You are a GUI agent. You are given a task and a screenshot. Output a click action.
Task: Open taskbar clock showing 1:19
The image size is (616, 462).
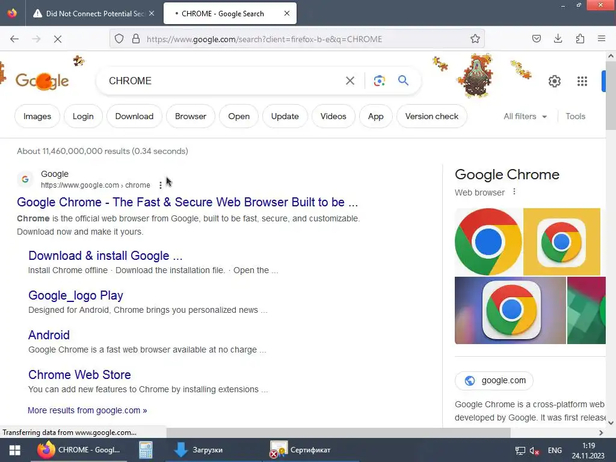[588, 451]
